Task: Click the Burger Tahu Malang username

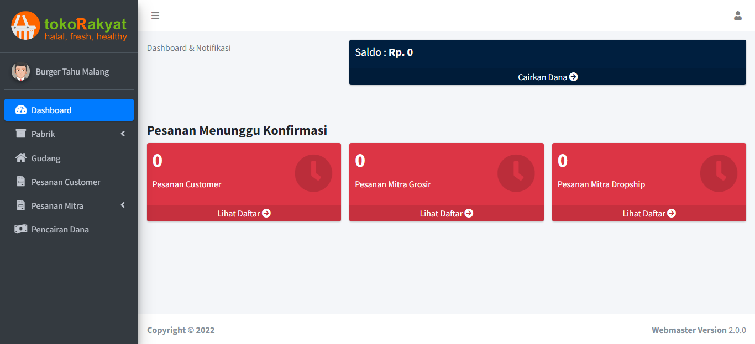Action: click(72, 72)
